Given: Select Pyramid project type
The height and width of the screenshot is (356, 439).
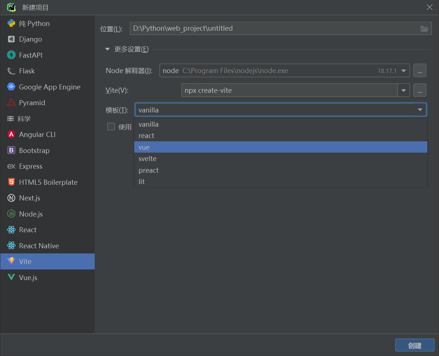Looking at the screenshot, I should click(48, 103).
